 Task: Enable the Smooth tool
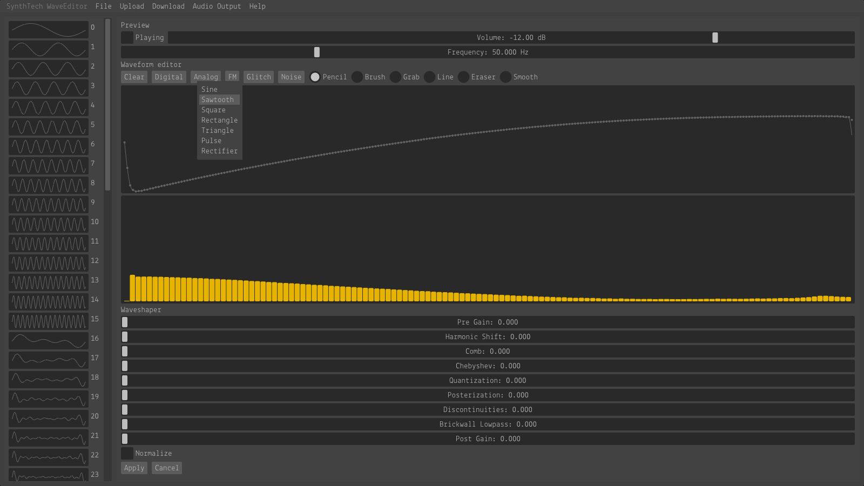505,77
